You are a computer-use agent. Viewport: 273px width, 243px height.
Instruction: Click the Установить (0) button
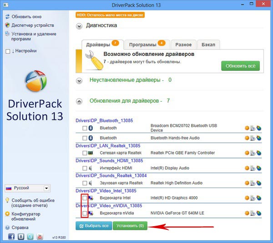tap(130, 226)
